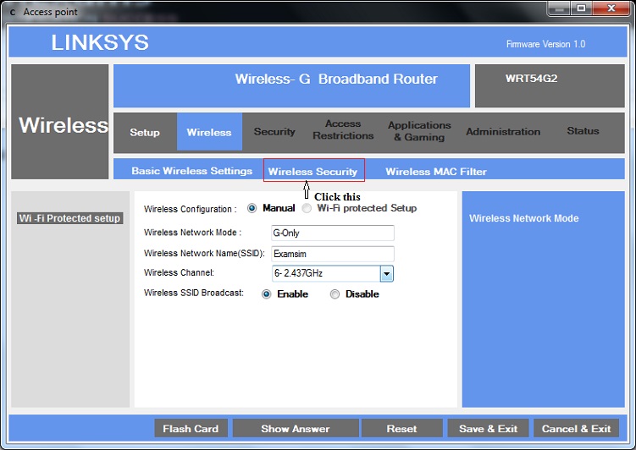Image resolution: width=636 pixels, height=450 pixels.
Task: Click Wireless-G Broadband Router title
Action: [336, 79]
